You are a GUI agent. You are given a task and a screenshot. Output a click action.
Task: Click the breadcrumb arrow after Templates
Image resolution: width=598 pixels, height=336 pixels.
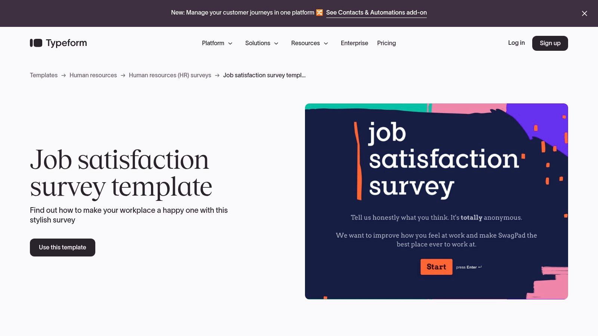pos(64,75)
